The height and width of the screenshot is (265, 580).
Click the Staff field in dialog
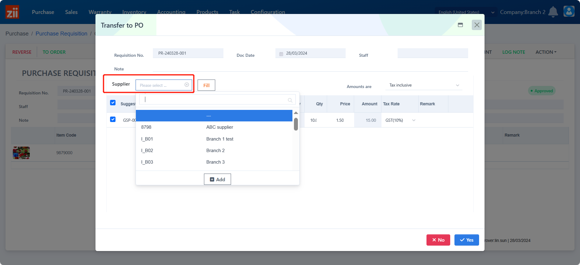pos(433,53)
